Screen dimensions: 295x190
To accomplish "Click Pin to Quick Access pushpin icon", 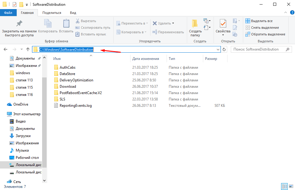I will (19, 23).
